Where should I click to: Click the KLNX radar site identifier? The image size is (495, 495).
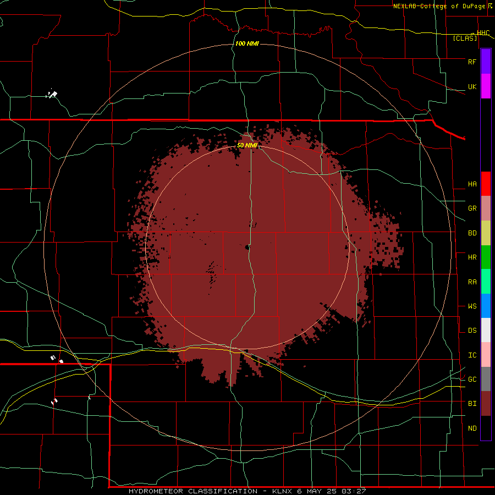point(283,491)
